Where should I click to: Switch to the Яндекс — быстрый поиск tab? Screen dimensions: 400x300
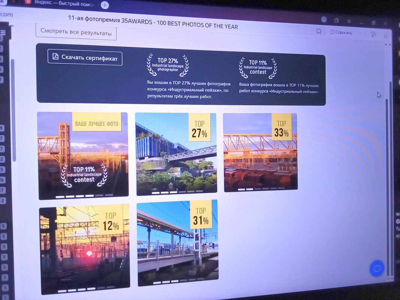(62, 2)
